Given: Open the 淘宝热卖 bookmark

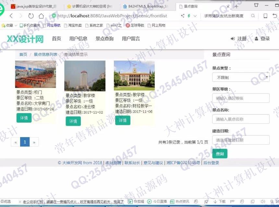Looking at the screenshot, I should pos(73,25).
